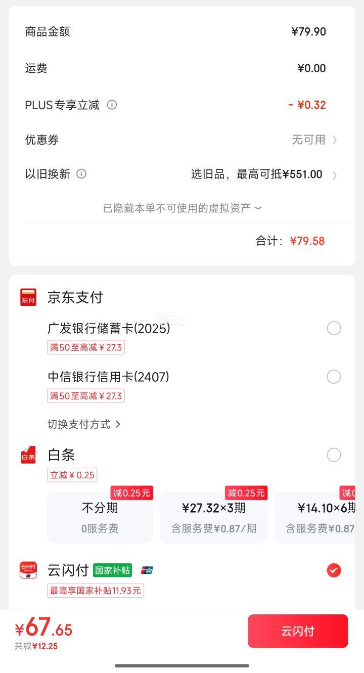364x673 pixels.
Task: Select 中信银行信用卡(2407) radio button
Action: point(334,377)
